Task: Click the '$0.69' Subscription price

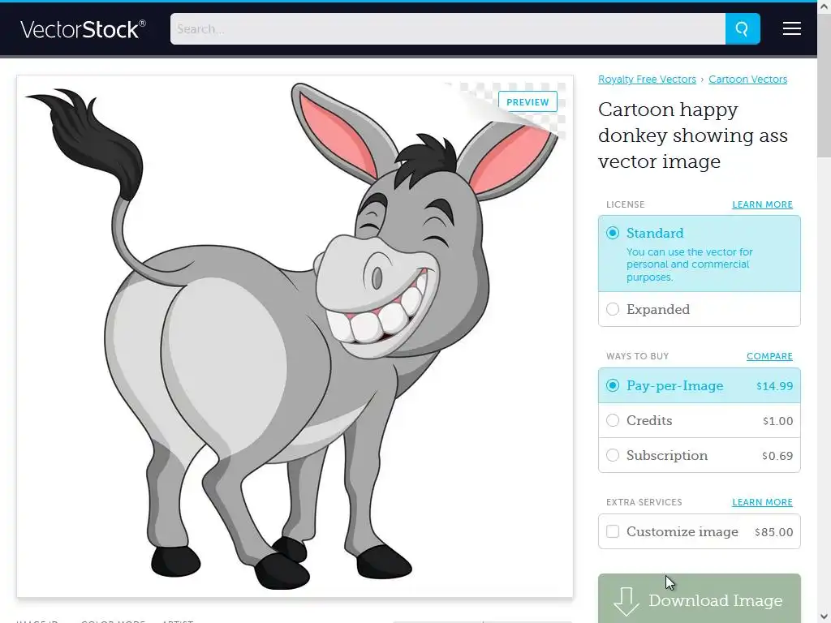Action: [777, 456]
